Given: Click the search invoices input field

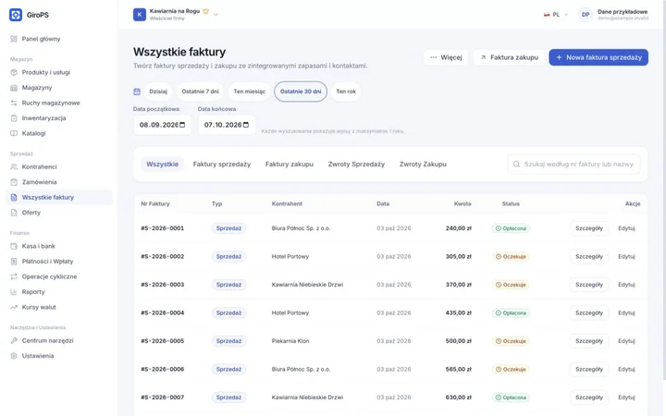Looking at the screenshot, I should tap(573, 165).
